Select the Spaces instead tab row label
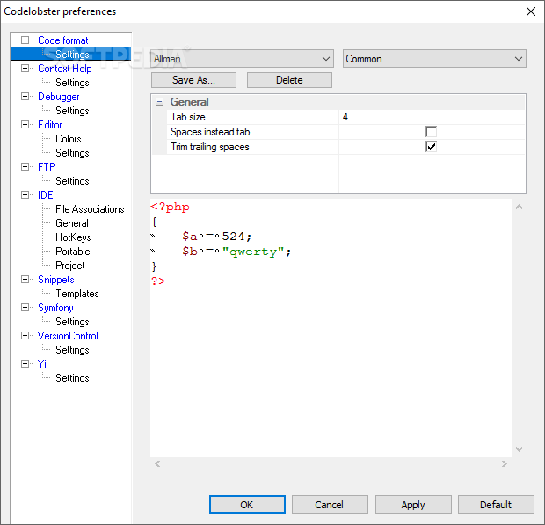 tap(210, 132)
